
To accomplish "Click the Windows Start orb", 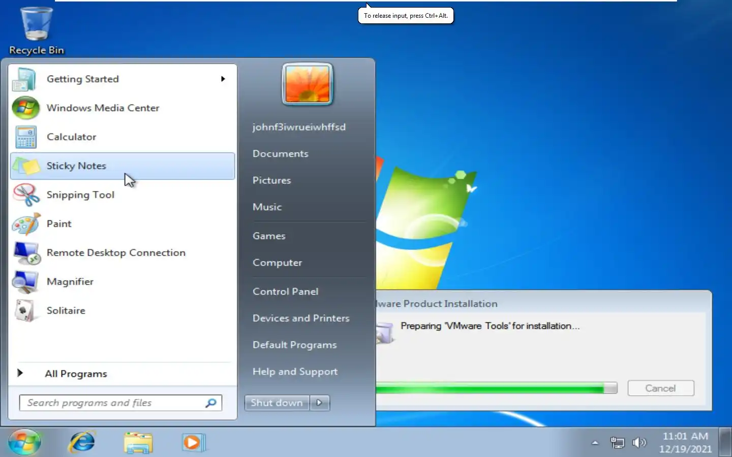I will pyautogui.click(x=24, y=442).
